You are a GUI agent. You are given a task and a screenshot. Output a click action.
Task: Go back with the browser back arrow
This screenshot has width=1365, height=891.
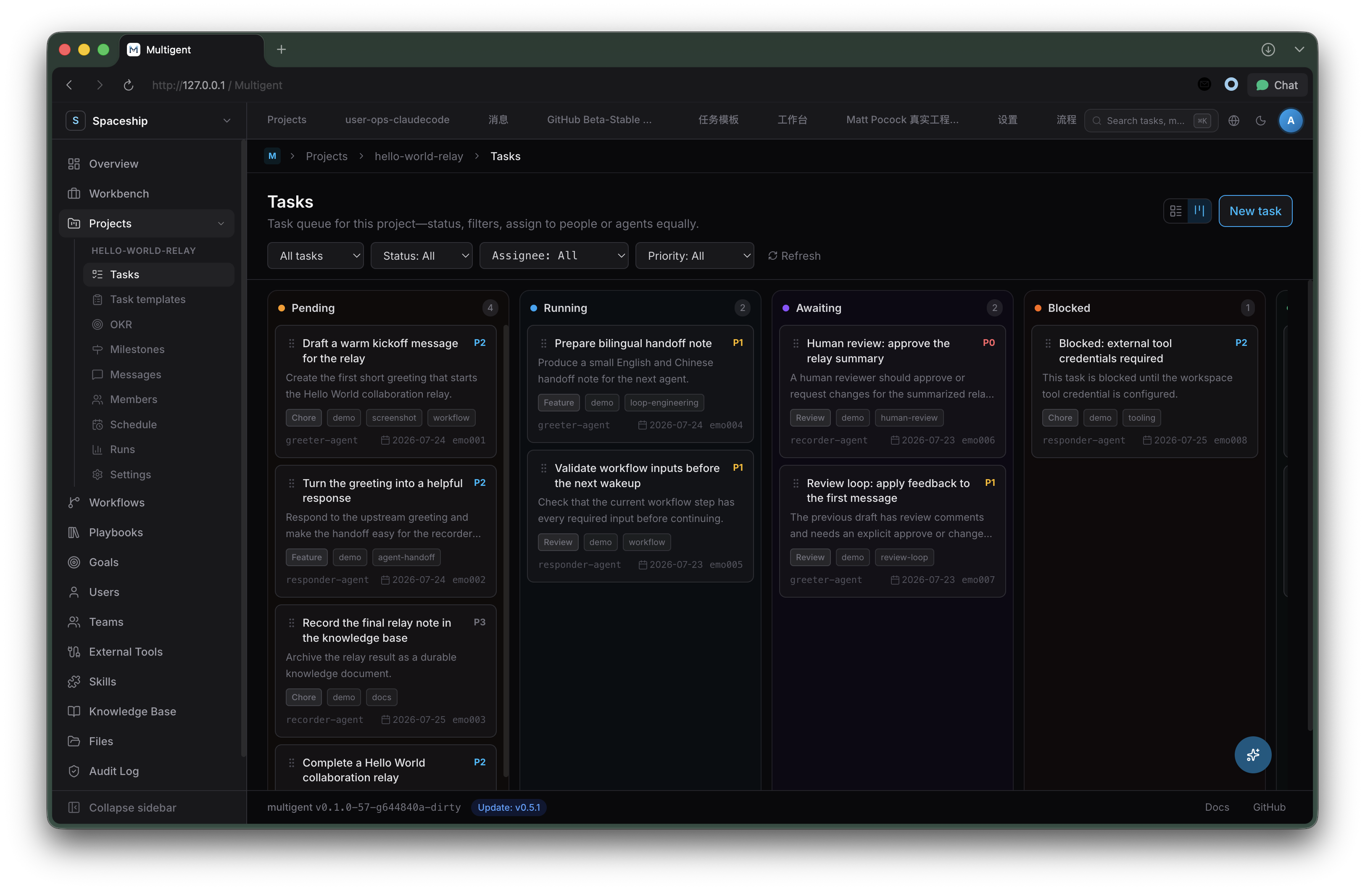click(69, 85)
